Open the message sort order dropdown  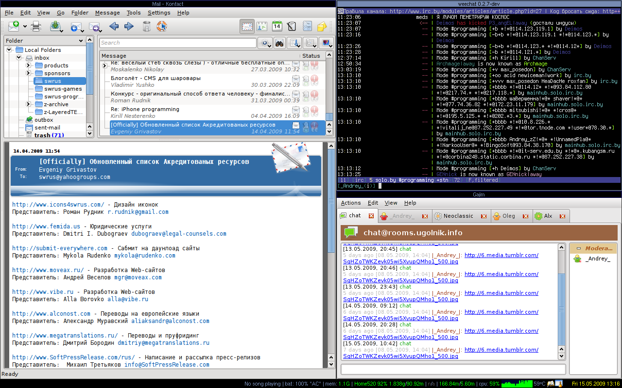294,43
